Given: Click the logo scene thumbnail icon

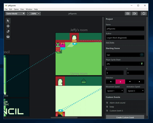Looking at the screenshot, I should click(x=142, y=55).
